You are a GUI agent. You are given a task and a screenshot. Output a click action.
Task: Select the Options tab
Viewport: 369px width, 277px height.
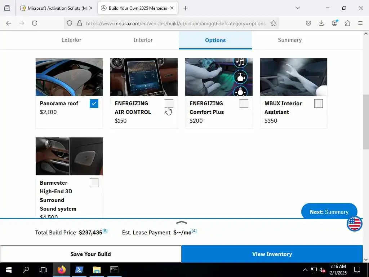click(x=215, y=40)
